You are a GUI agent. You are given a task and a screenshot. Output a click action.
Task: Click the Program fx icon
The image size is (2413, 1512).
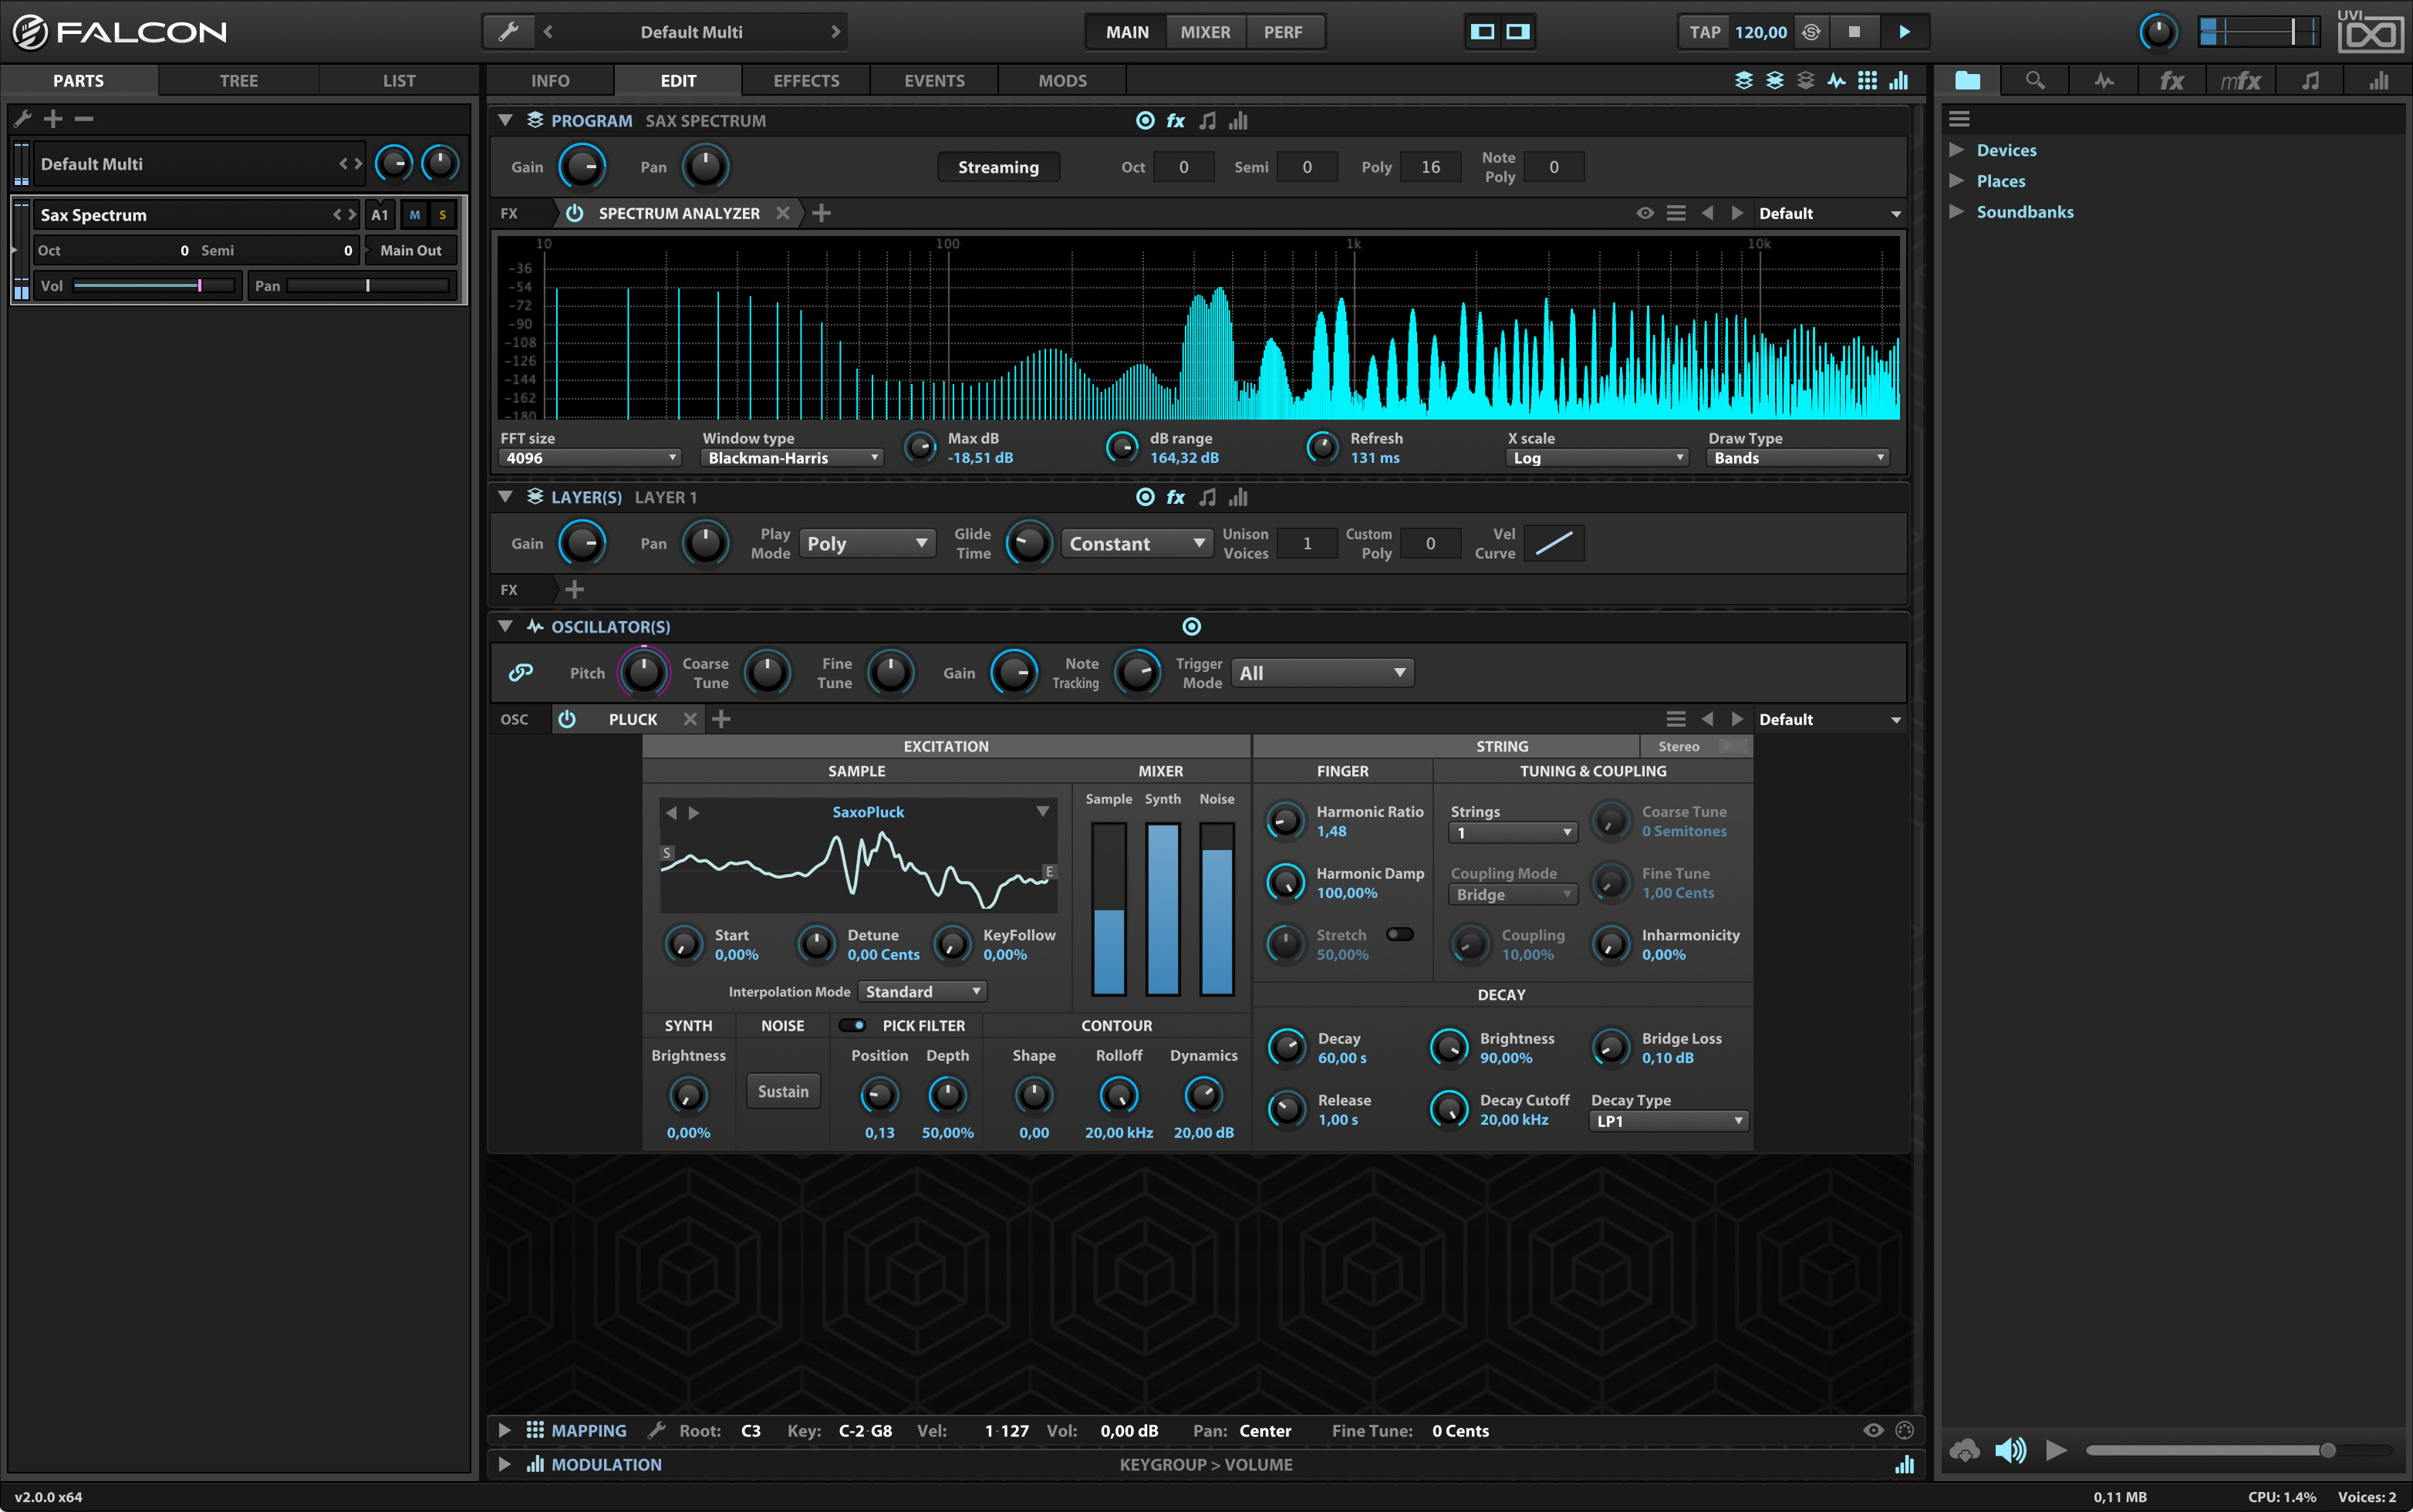(x=1176, y=121)
